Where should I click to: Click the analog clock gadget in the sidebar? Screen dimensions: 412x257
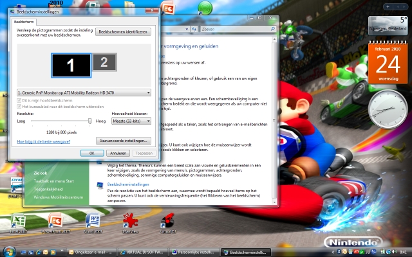click(x=388, y=109)
